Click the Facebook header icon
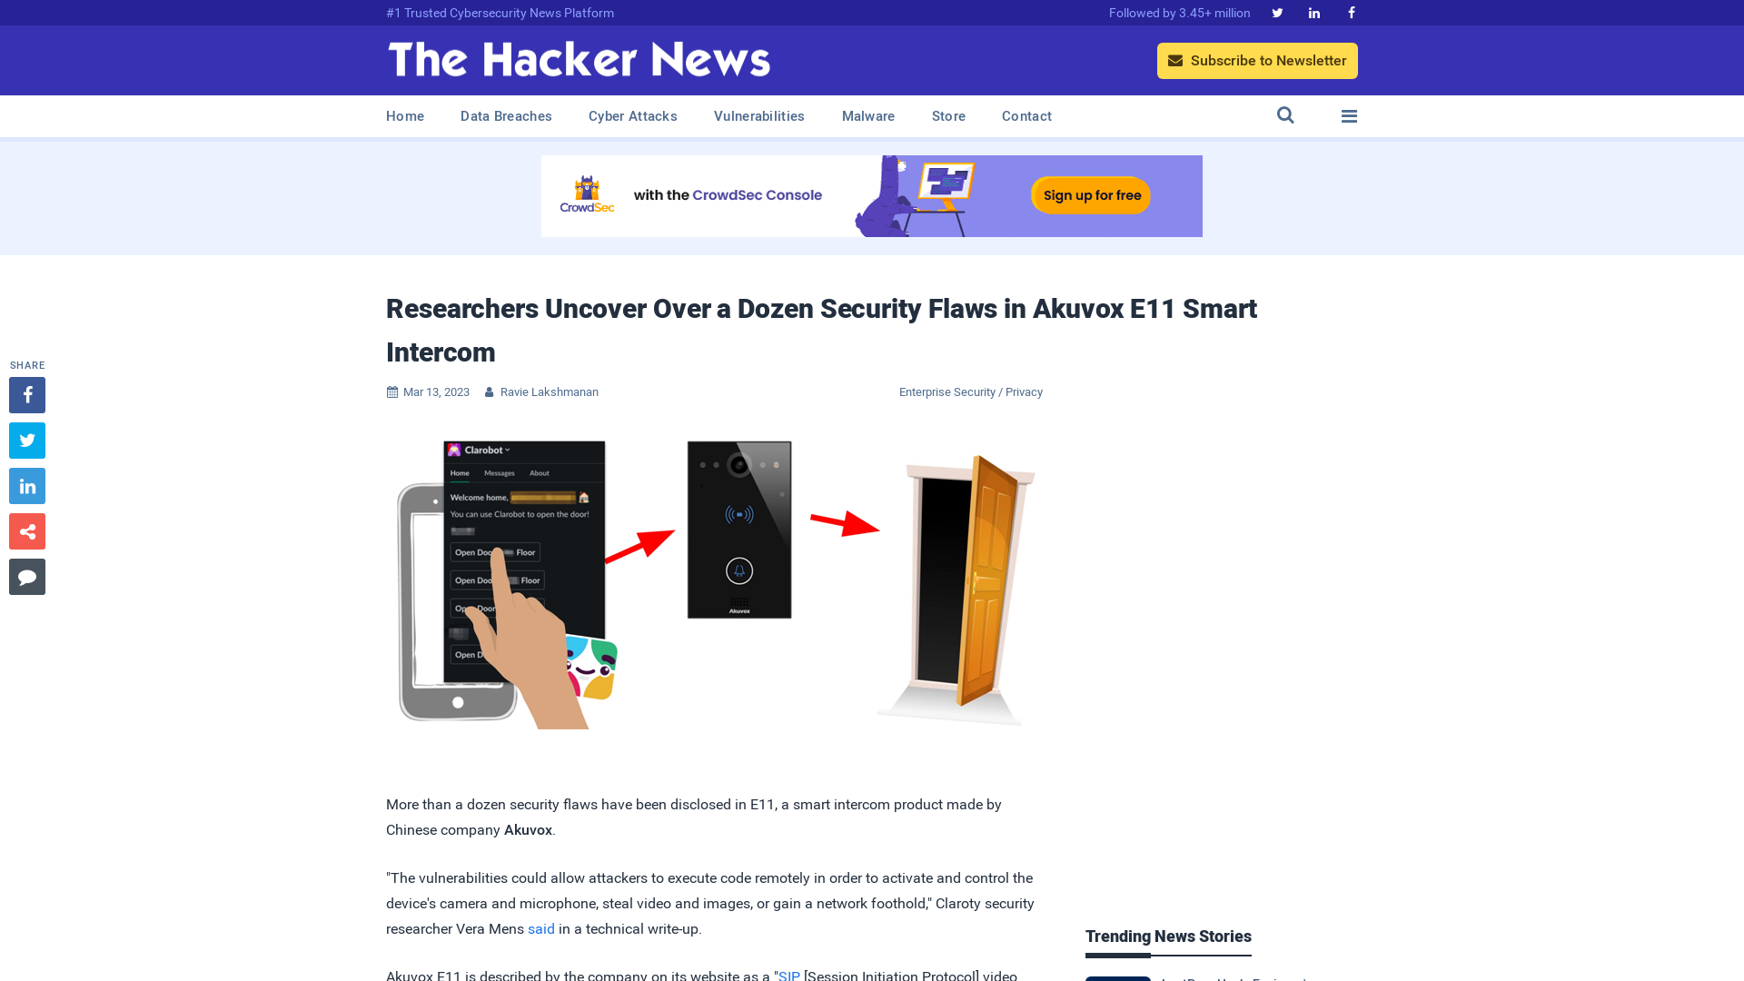 (1350, 12)
